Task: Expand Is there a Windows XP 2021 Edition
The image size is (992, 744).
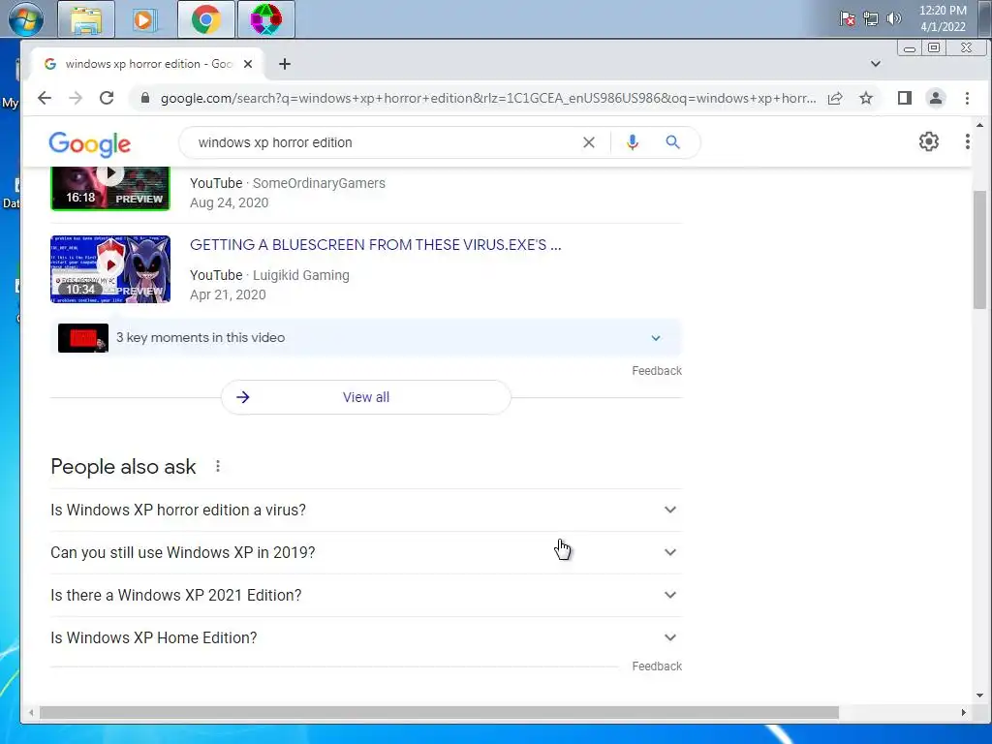Action: point(365,596)
